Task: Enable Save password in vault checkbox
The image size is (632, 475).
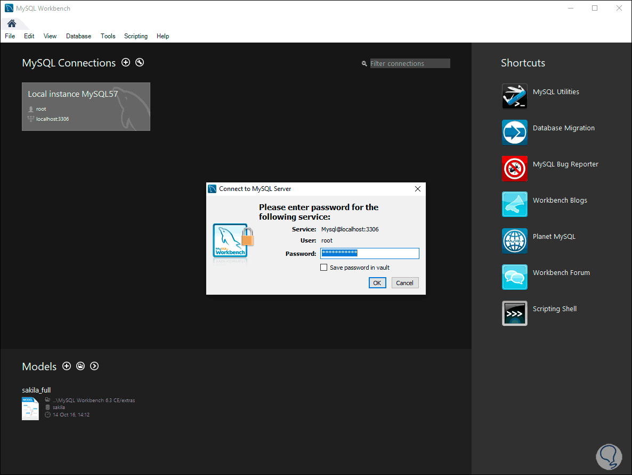Action: coord(323,268)
